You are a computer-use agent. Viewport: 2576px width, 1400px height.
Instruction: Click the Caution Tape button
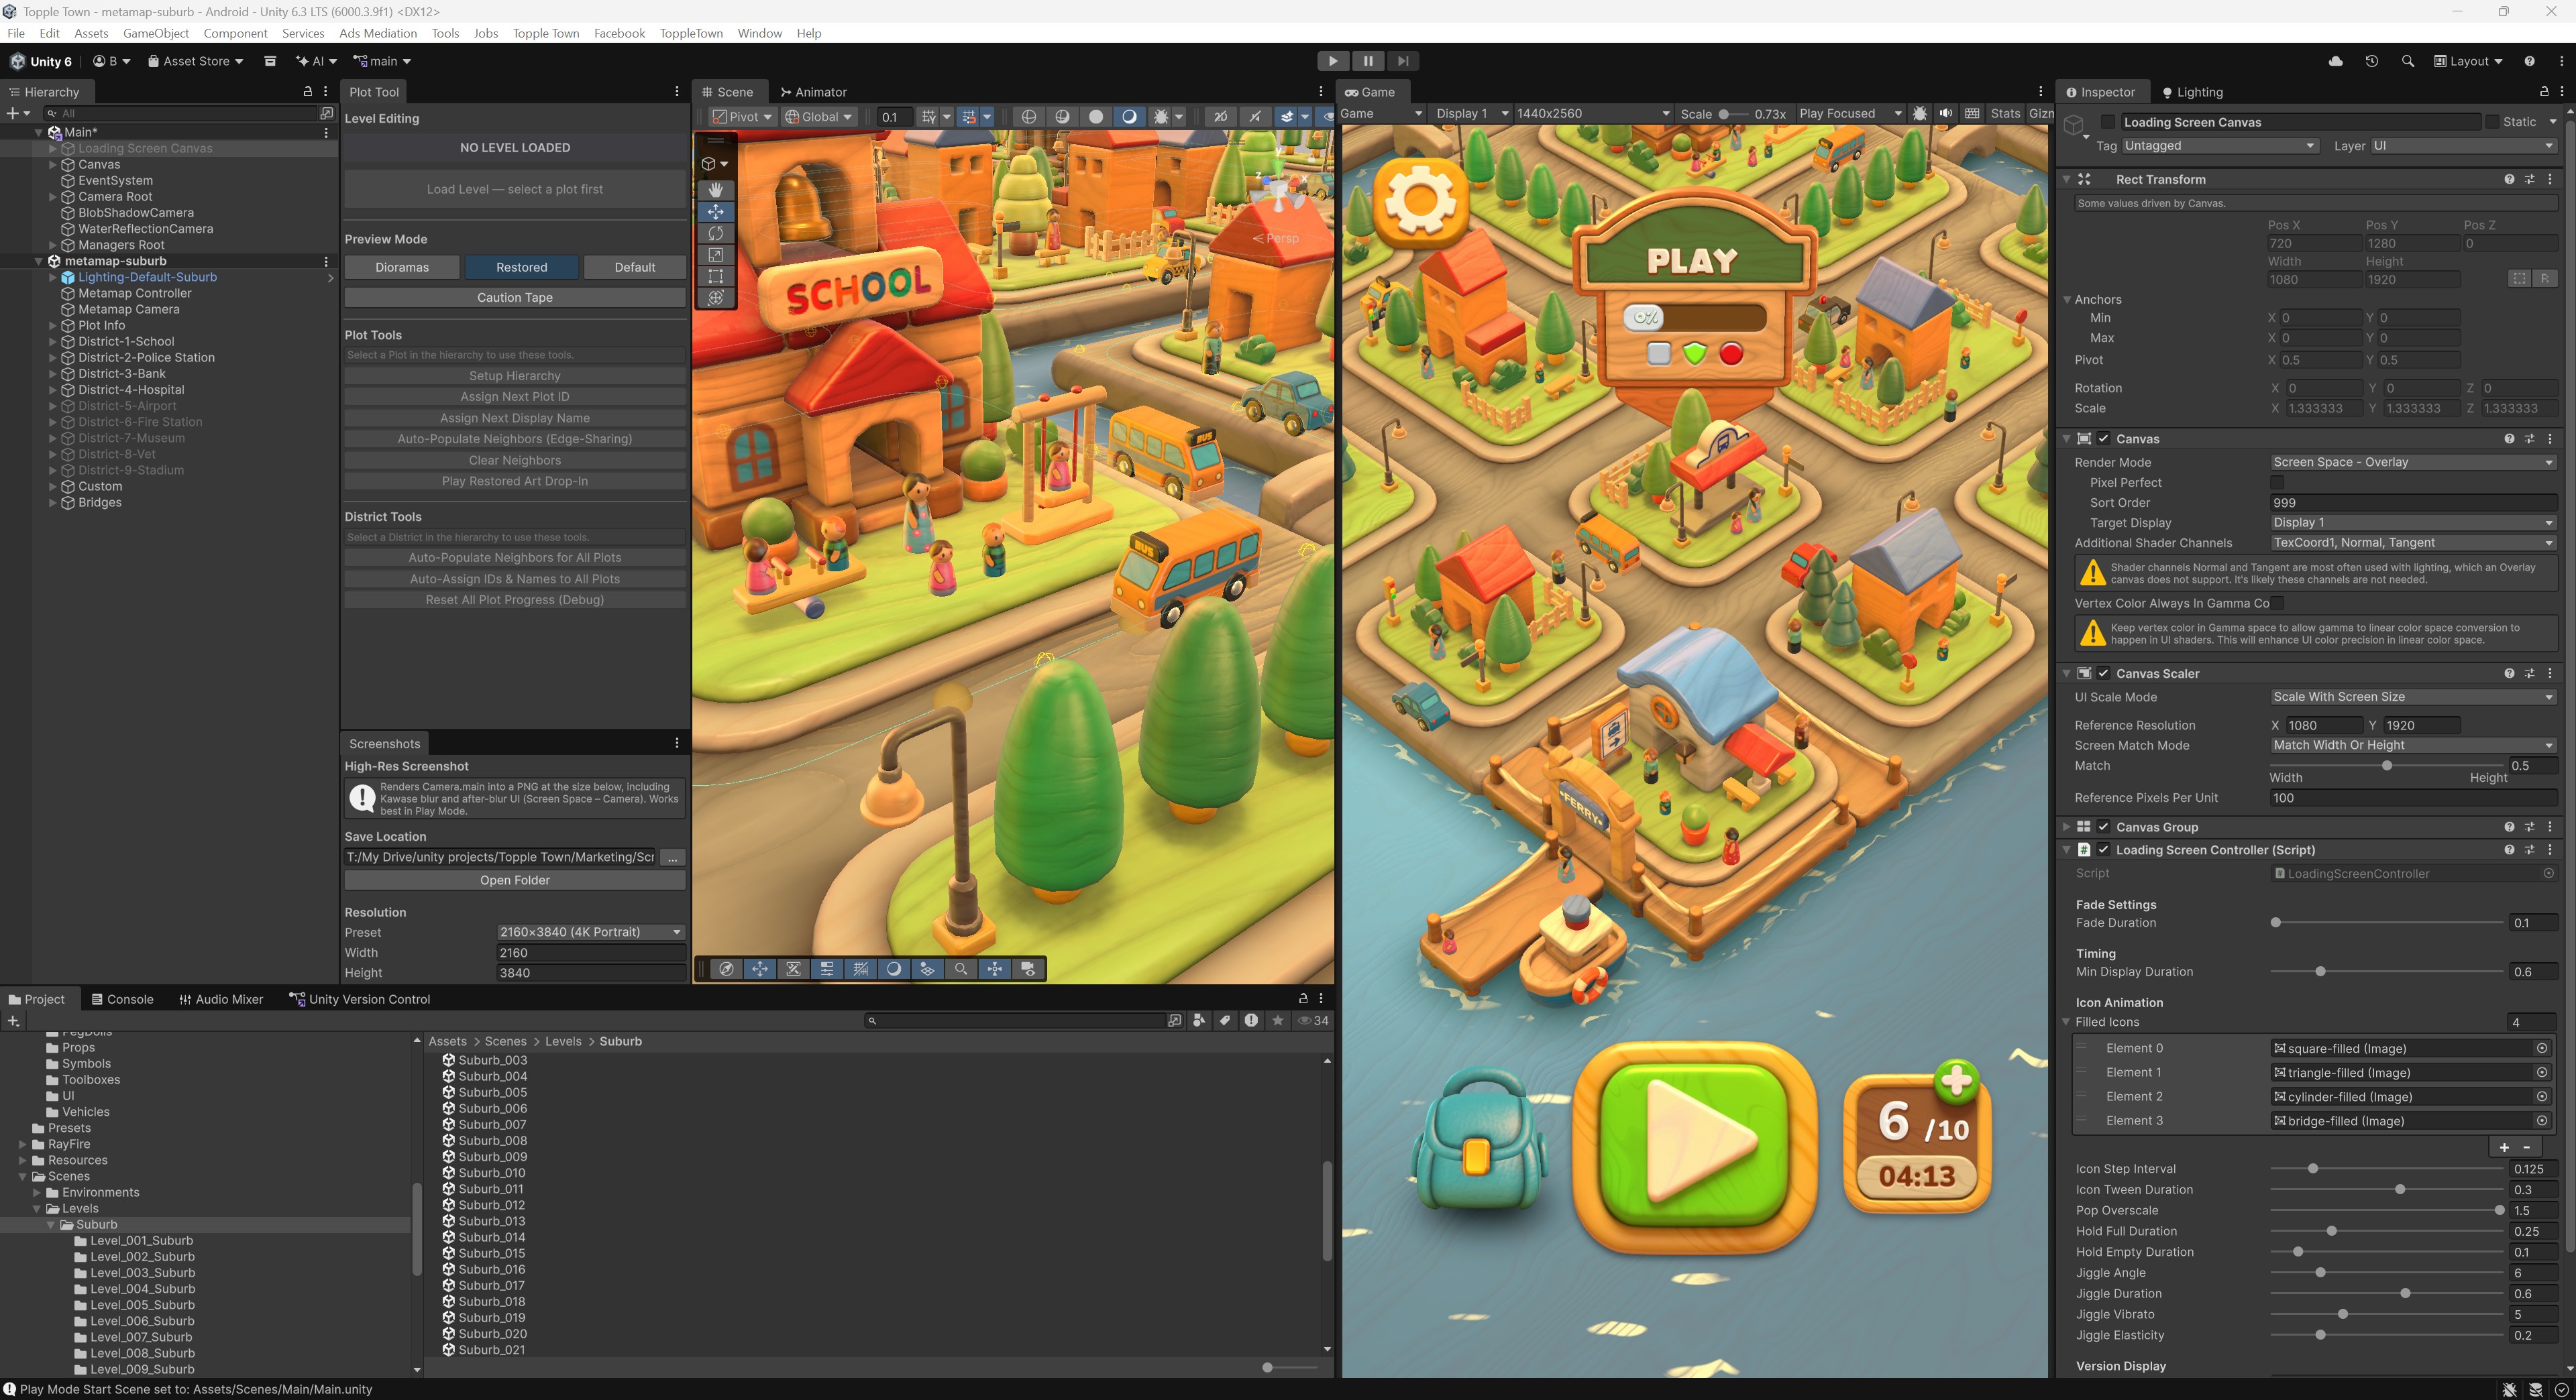click(x=515, y=298)
